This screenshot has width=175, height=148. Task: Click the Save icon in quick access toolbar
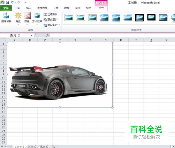pos(8,2)
